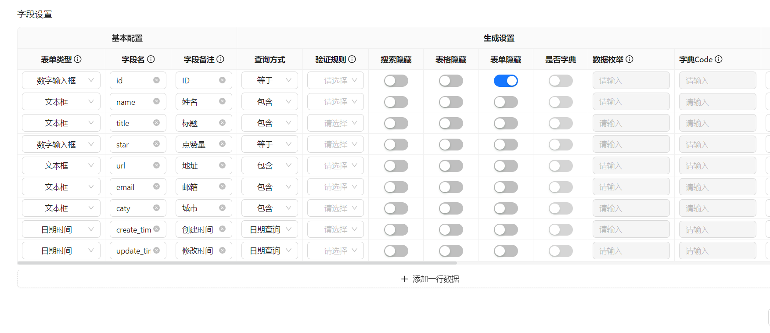Click info icon beside 表单类型 header

78,59
